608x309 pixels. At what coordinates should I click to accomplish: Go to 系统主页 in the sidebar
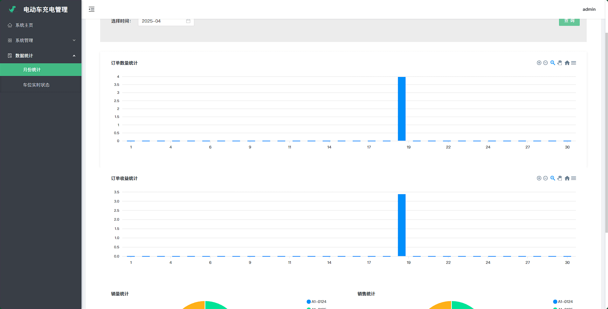coord(24,25)
